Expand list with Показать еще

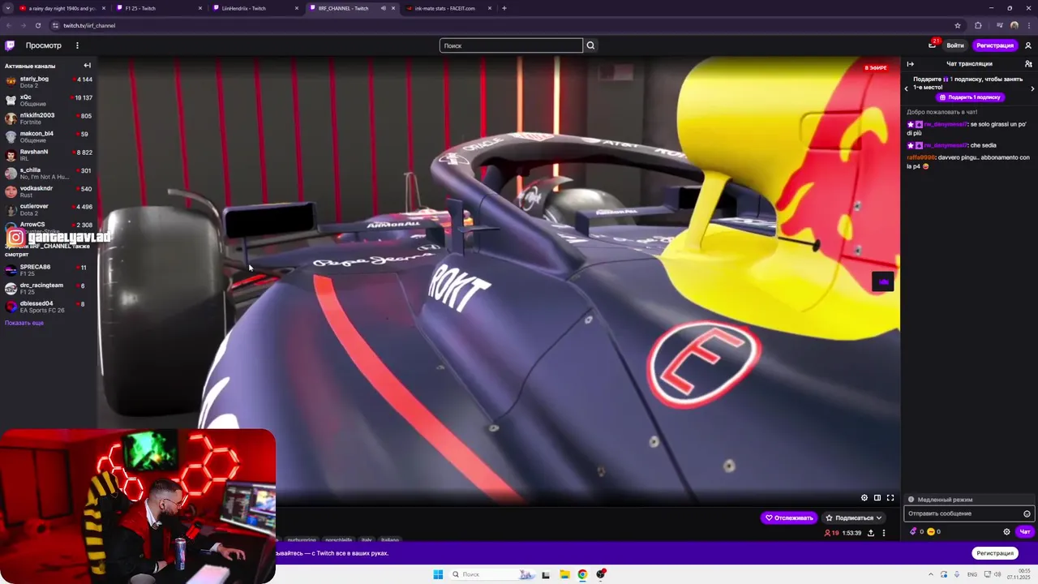tap(24, 323)
